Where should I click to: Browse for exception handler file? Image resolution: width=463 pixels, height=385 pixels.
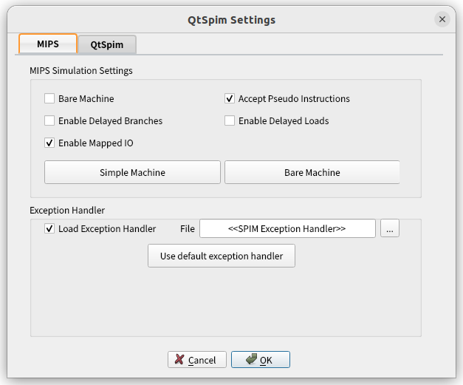point(390,228)
